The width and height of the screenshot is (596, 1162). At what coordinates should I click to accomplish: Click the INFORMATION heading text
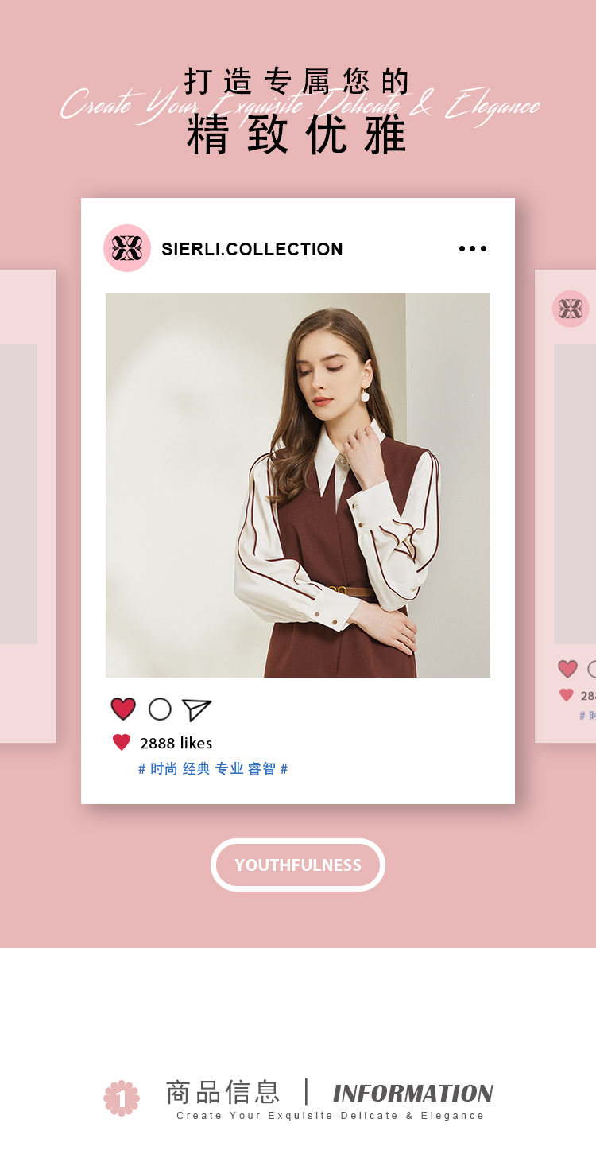413,1094
